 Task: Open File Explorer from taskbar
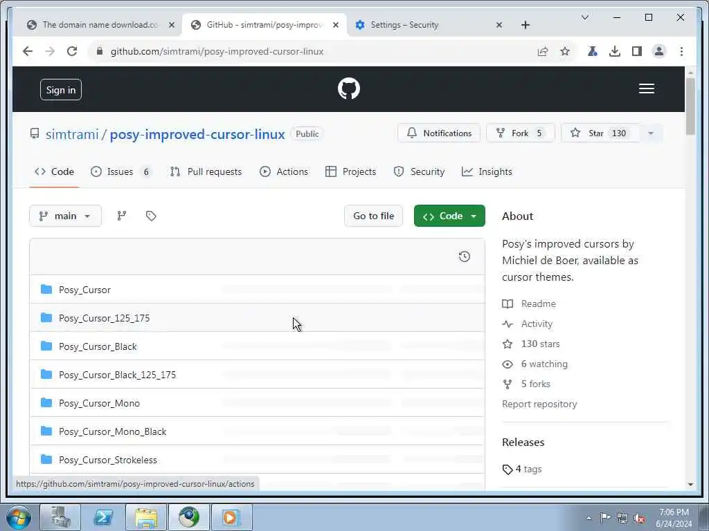pyautogui.click(x=146, y=517)
